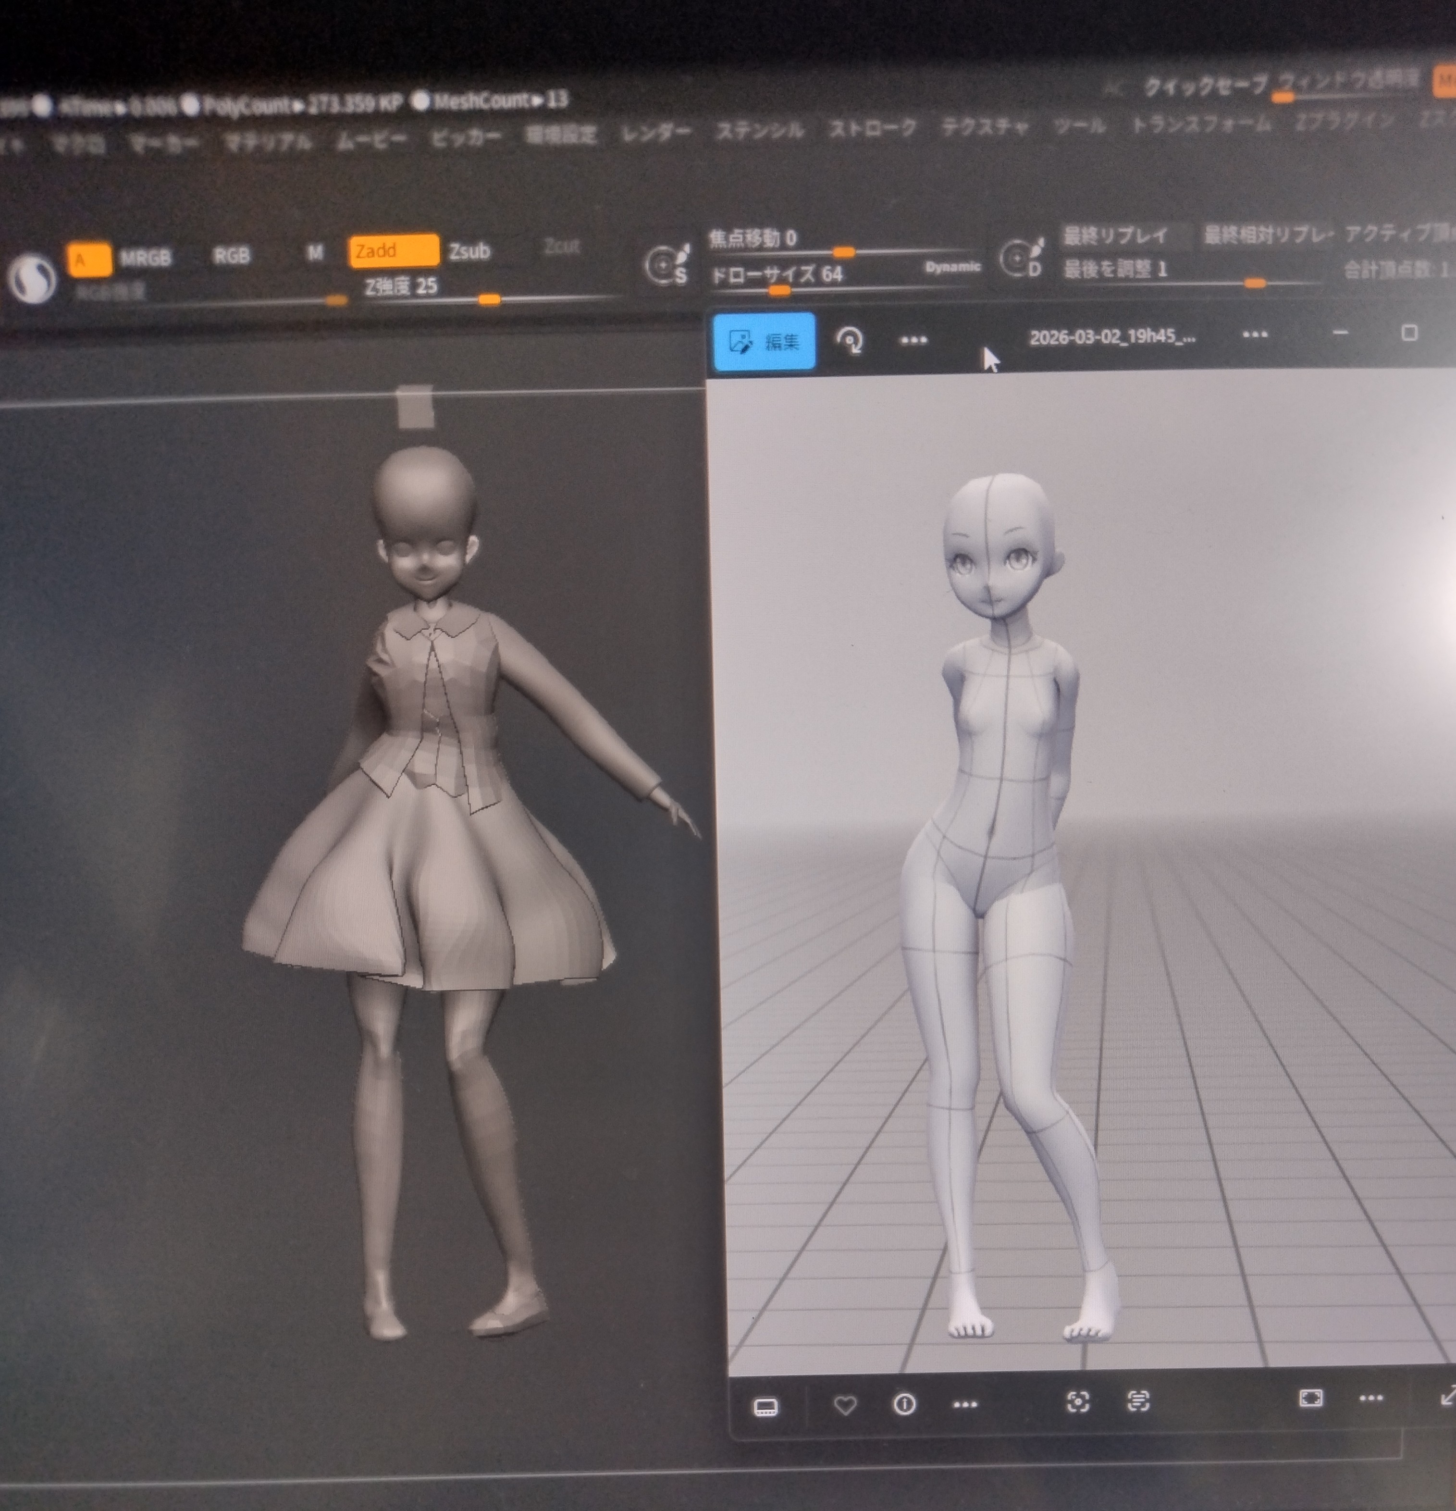Open the レンダー menu
The width and height of the screenshot is (1456, 1511).
656,133
